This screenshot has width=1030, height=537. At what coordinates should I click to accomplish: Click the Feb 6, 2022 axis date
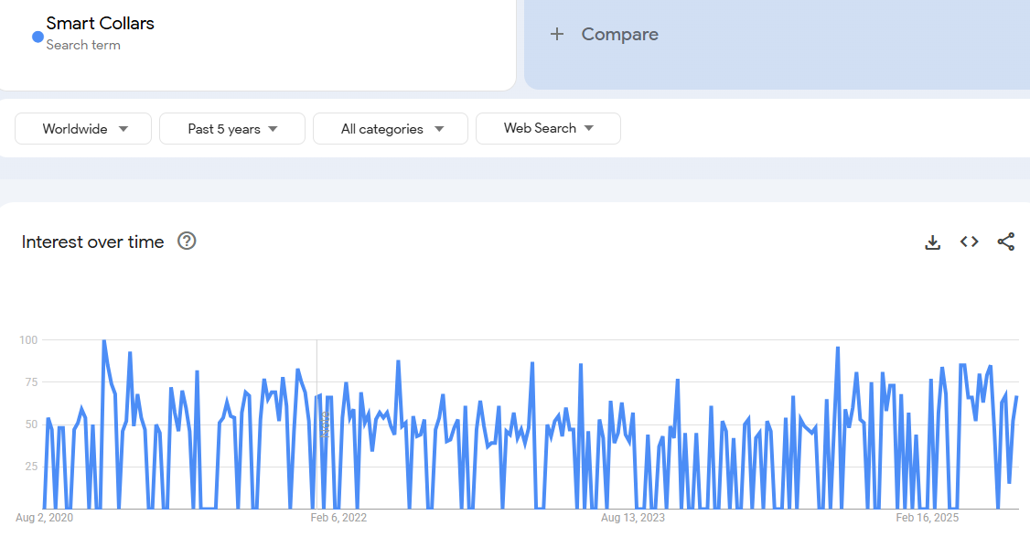click(338, 518)
